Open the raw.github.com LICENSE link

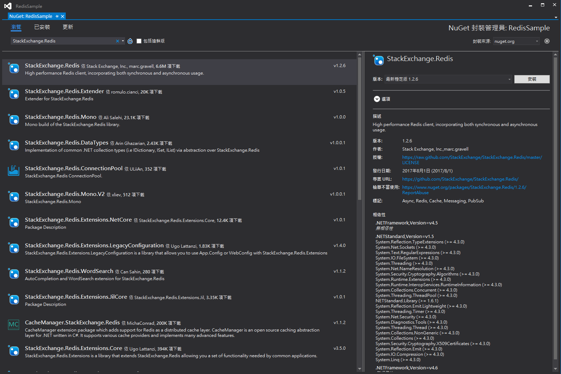coord(472,160)
